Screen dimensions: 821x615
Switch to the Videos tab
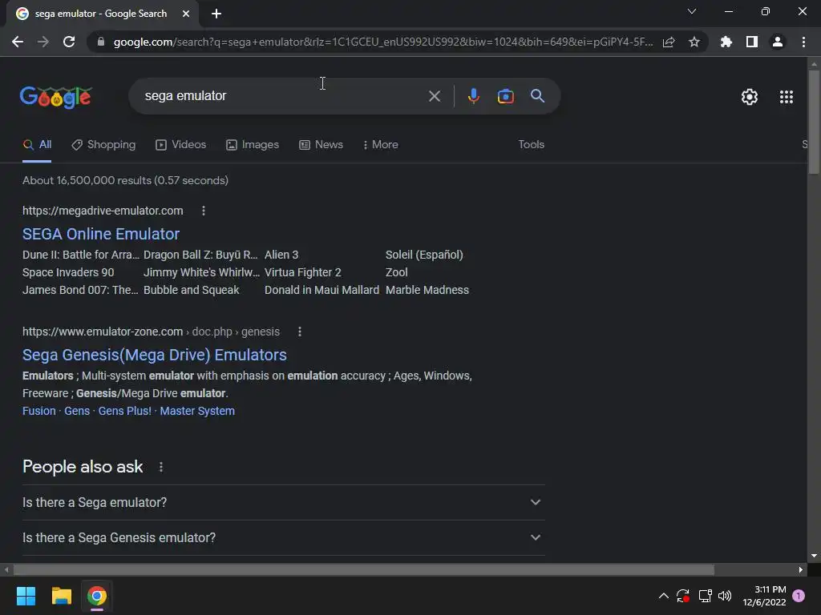[181, 145]
